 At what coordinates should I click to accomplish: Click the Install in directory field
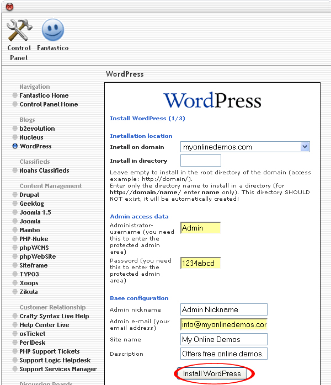point(201,161)
